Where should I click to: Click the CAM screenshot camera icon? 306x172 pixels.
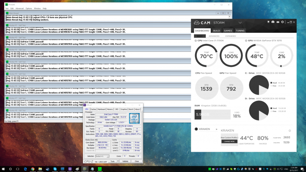click(x=273, y=22)
